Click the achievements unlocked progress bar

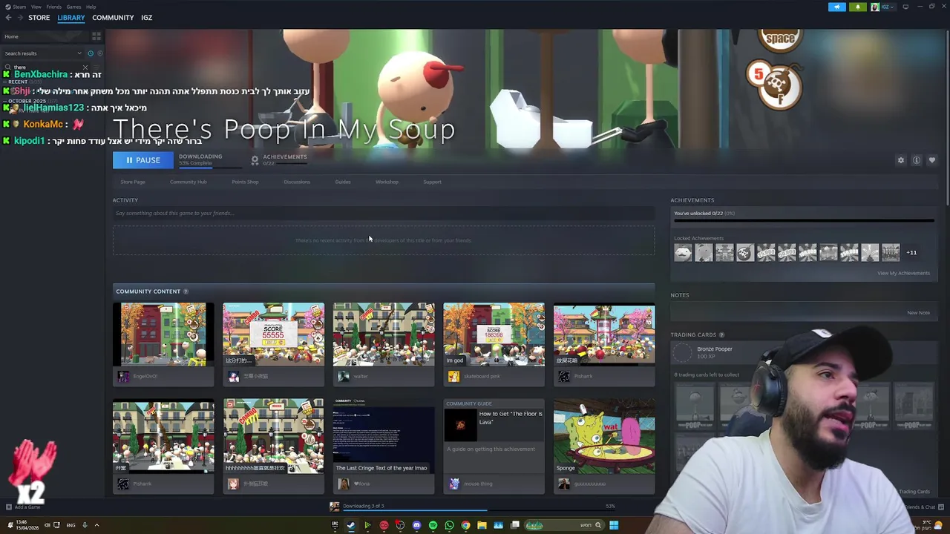804,220
